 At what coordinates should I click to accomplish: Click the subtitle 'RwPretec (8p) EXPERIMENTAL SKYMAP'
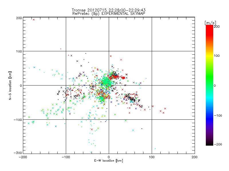pyautogui.click(x=108, y=13)
